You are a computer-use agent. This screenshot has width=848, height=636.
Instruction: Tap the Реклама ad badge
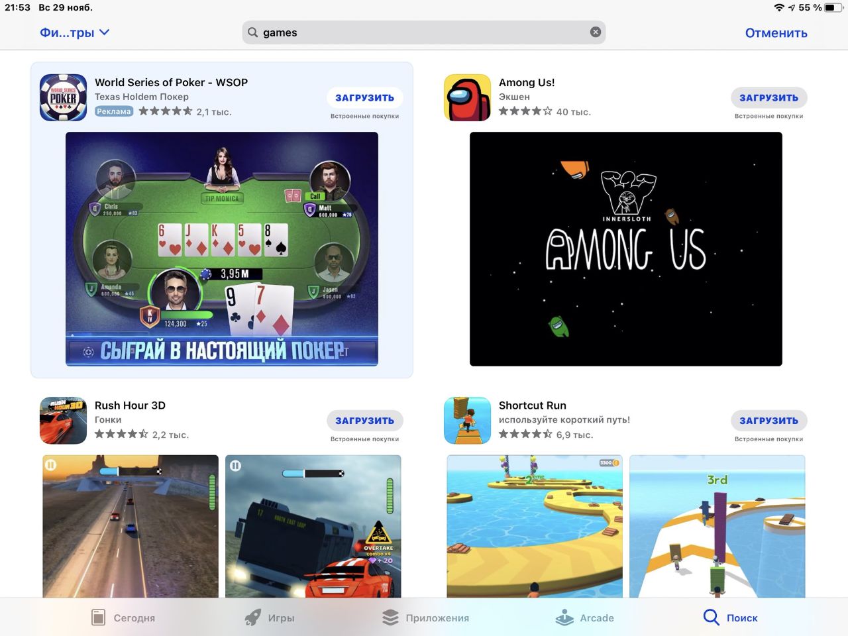point(114,111)
